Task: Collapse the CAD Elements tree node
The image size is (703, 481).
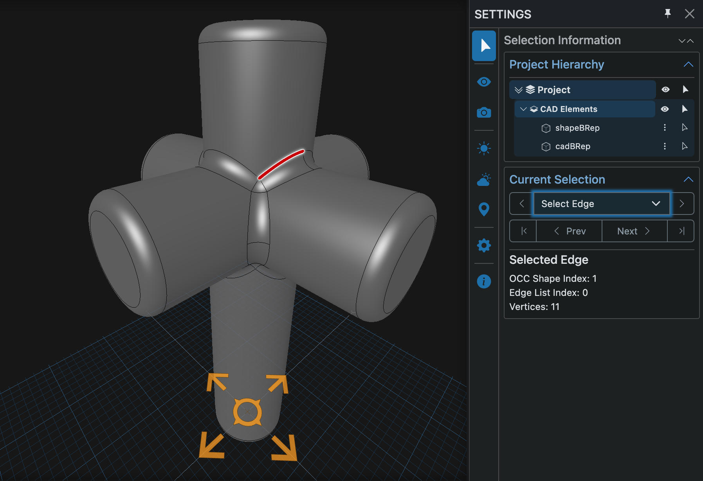Action: (523, 109)
